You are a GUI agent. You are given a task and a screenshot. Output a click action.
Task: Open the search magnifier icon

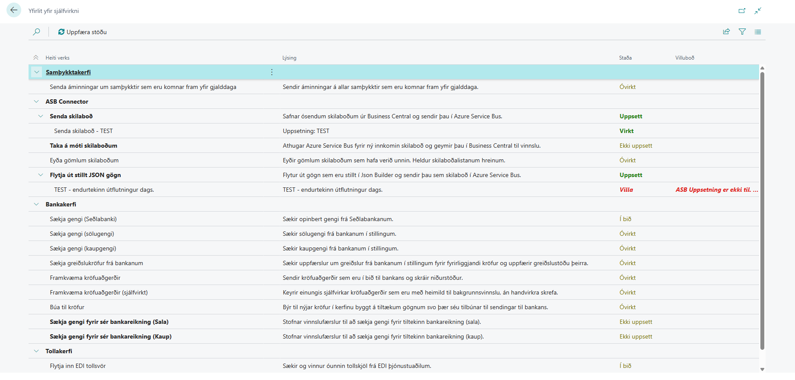tap(37, 32)
